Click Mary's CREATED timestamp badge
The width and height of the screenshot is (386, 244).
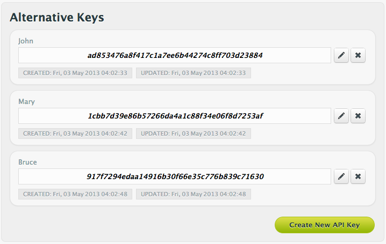75,134
